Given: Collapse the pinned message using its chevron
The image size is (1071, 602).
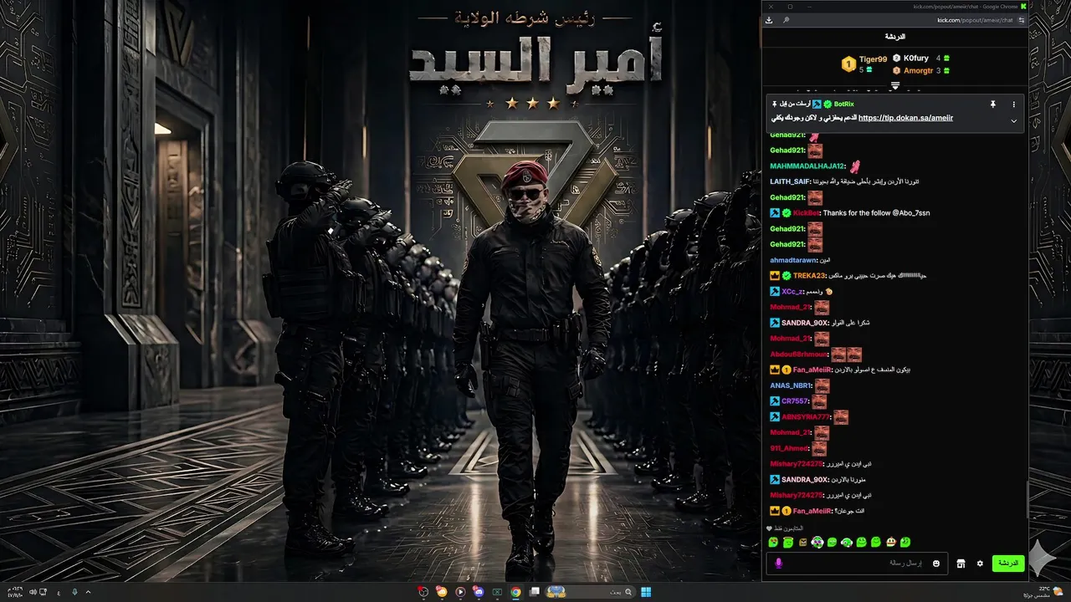Looking at the screenshot, I should (x=1013, y=120).
